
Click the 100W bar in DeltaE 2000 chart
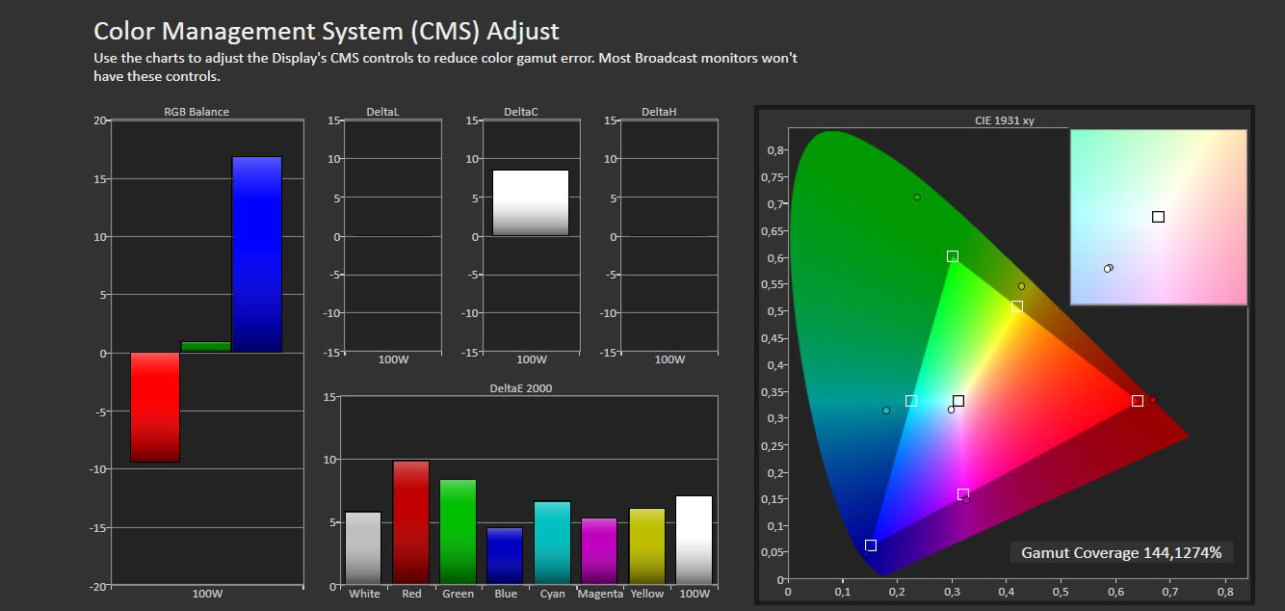694,540
